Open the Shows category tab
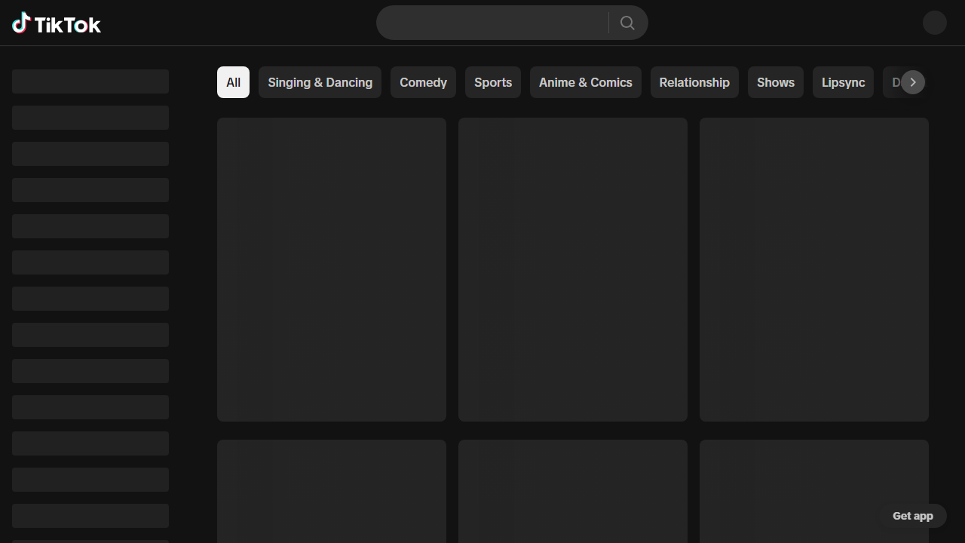Screen dimensions: 965x543 (775, 82)
